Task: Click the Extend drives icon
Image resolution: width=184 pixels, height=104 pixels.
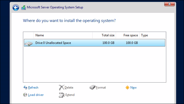Action: coord(62,95)
